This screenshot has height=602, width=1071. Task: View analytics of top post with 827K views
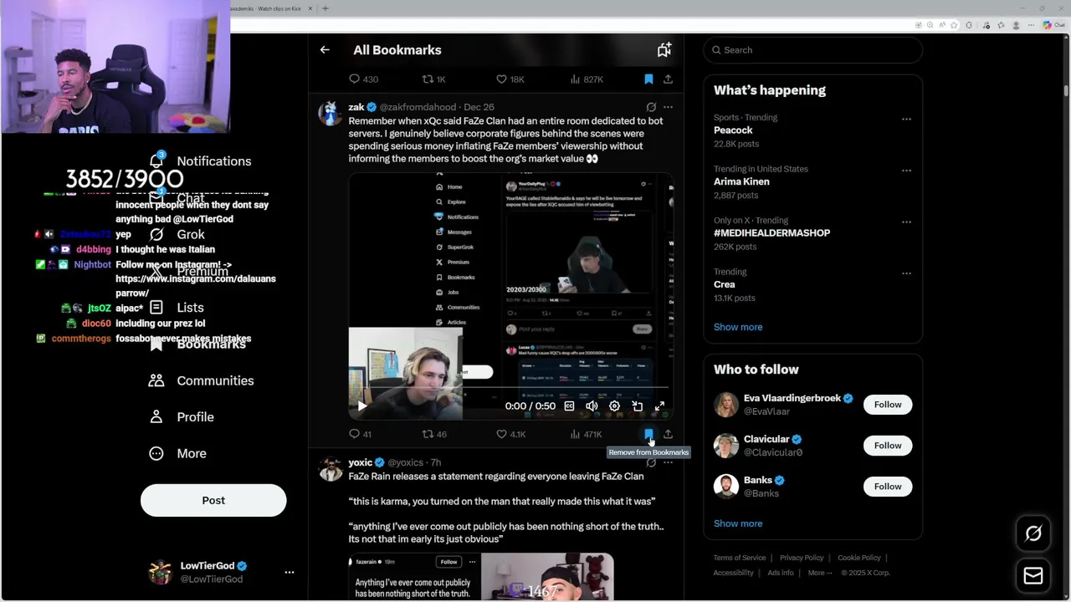pos(587,79)
